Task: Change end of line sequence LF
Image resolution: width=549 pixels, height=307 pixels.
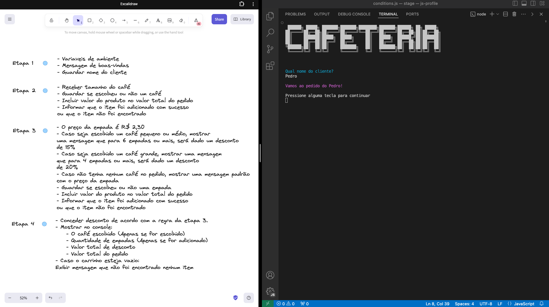Action: (x=500, y=304)
